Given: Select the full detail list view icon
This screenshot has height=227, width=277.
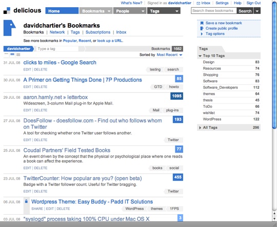Looking at the screenshot, I should pyautogui.click(x=18, y=55).
